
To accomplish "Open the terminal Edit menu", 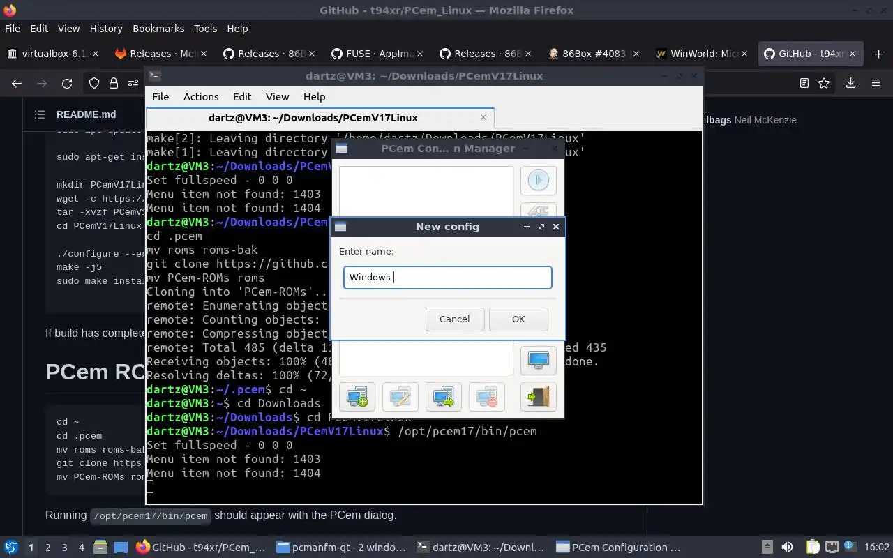I will [x=242, y=97].
